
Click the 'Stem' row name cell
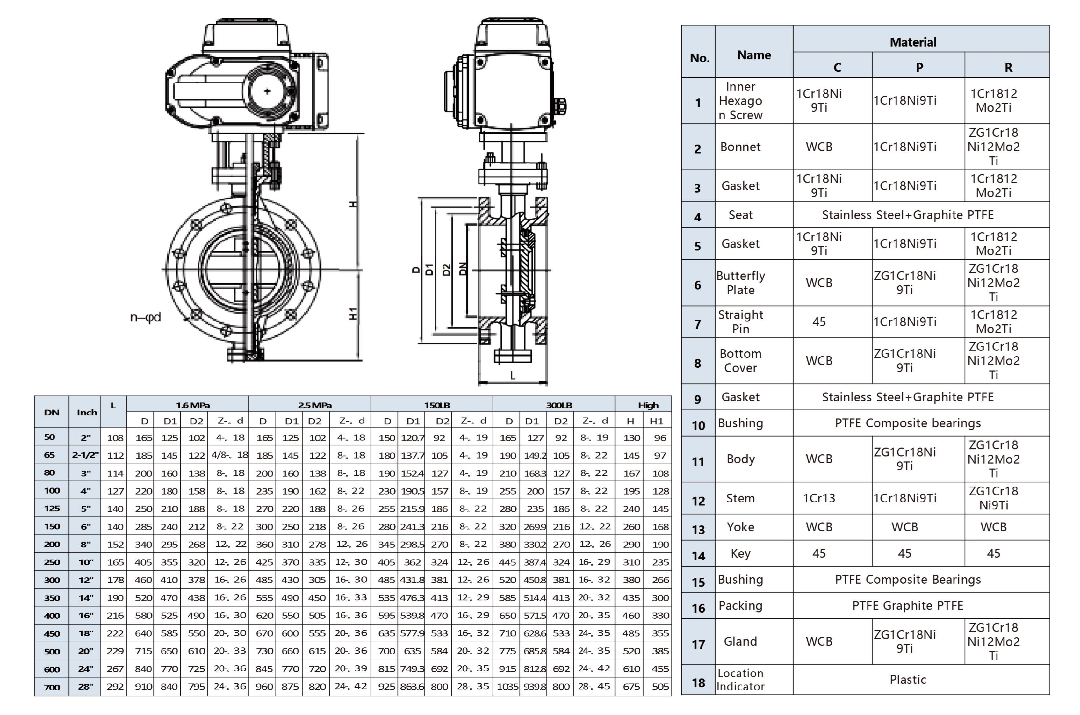(740, 498)
